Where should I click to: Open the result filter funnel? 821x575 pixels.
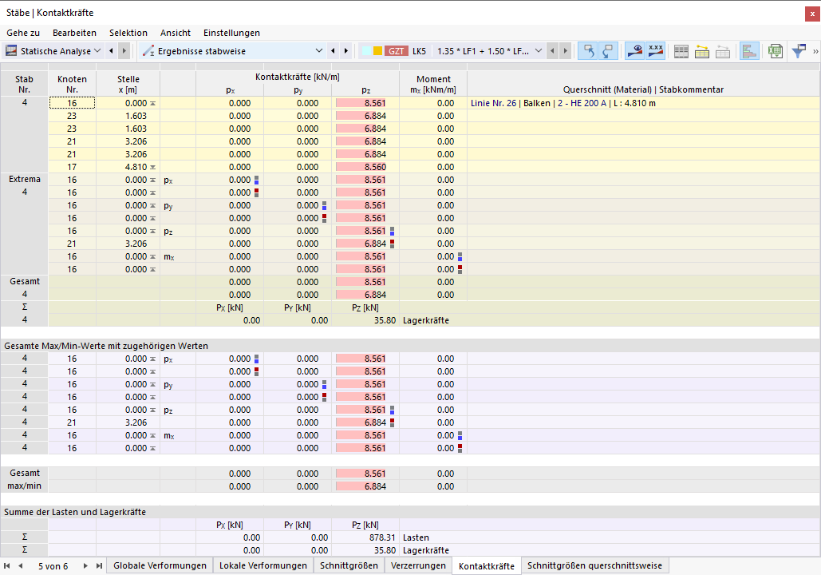(799, 51)
